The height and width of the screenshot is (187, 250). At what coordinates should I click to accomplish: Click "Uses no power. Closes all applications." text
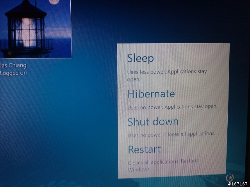pyautogui.click(x=171, y=134)
